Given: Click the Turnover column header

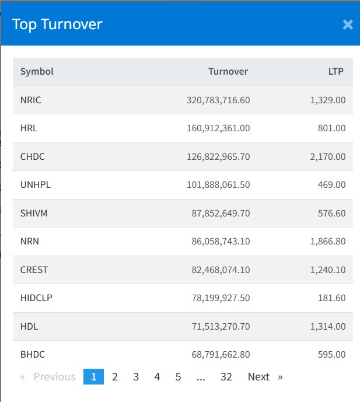Looking at the screenshot, I should tap(228, 72).
